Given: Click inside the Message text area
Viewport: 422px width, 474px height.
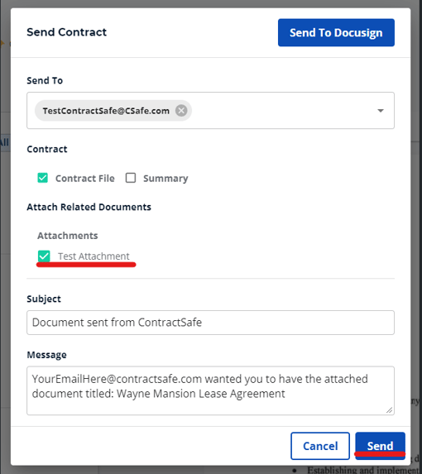Looking at the screenshot, I should point(210,390).
